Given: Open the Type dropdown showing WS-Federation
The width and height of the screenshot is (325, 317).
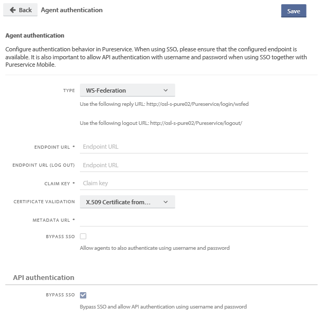Looking at the screenshot, I should [127, 90].
